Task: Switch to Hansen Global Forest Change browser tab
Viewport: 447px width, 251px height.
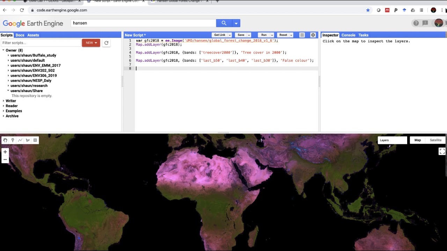Action: 179,1
